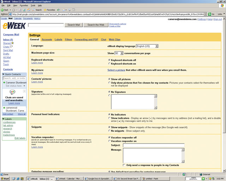Click the IE Forward arrow button
The image size is (226, 181).
point(13,10)
